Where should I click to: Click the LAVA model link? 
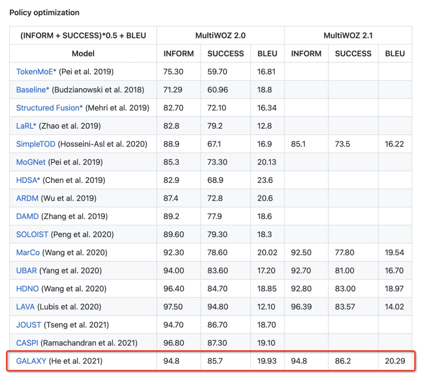tap(25, 307)
